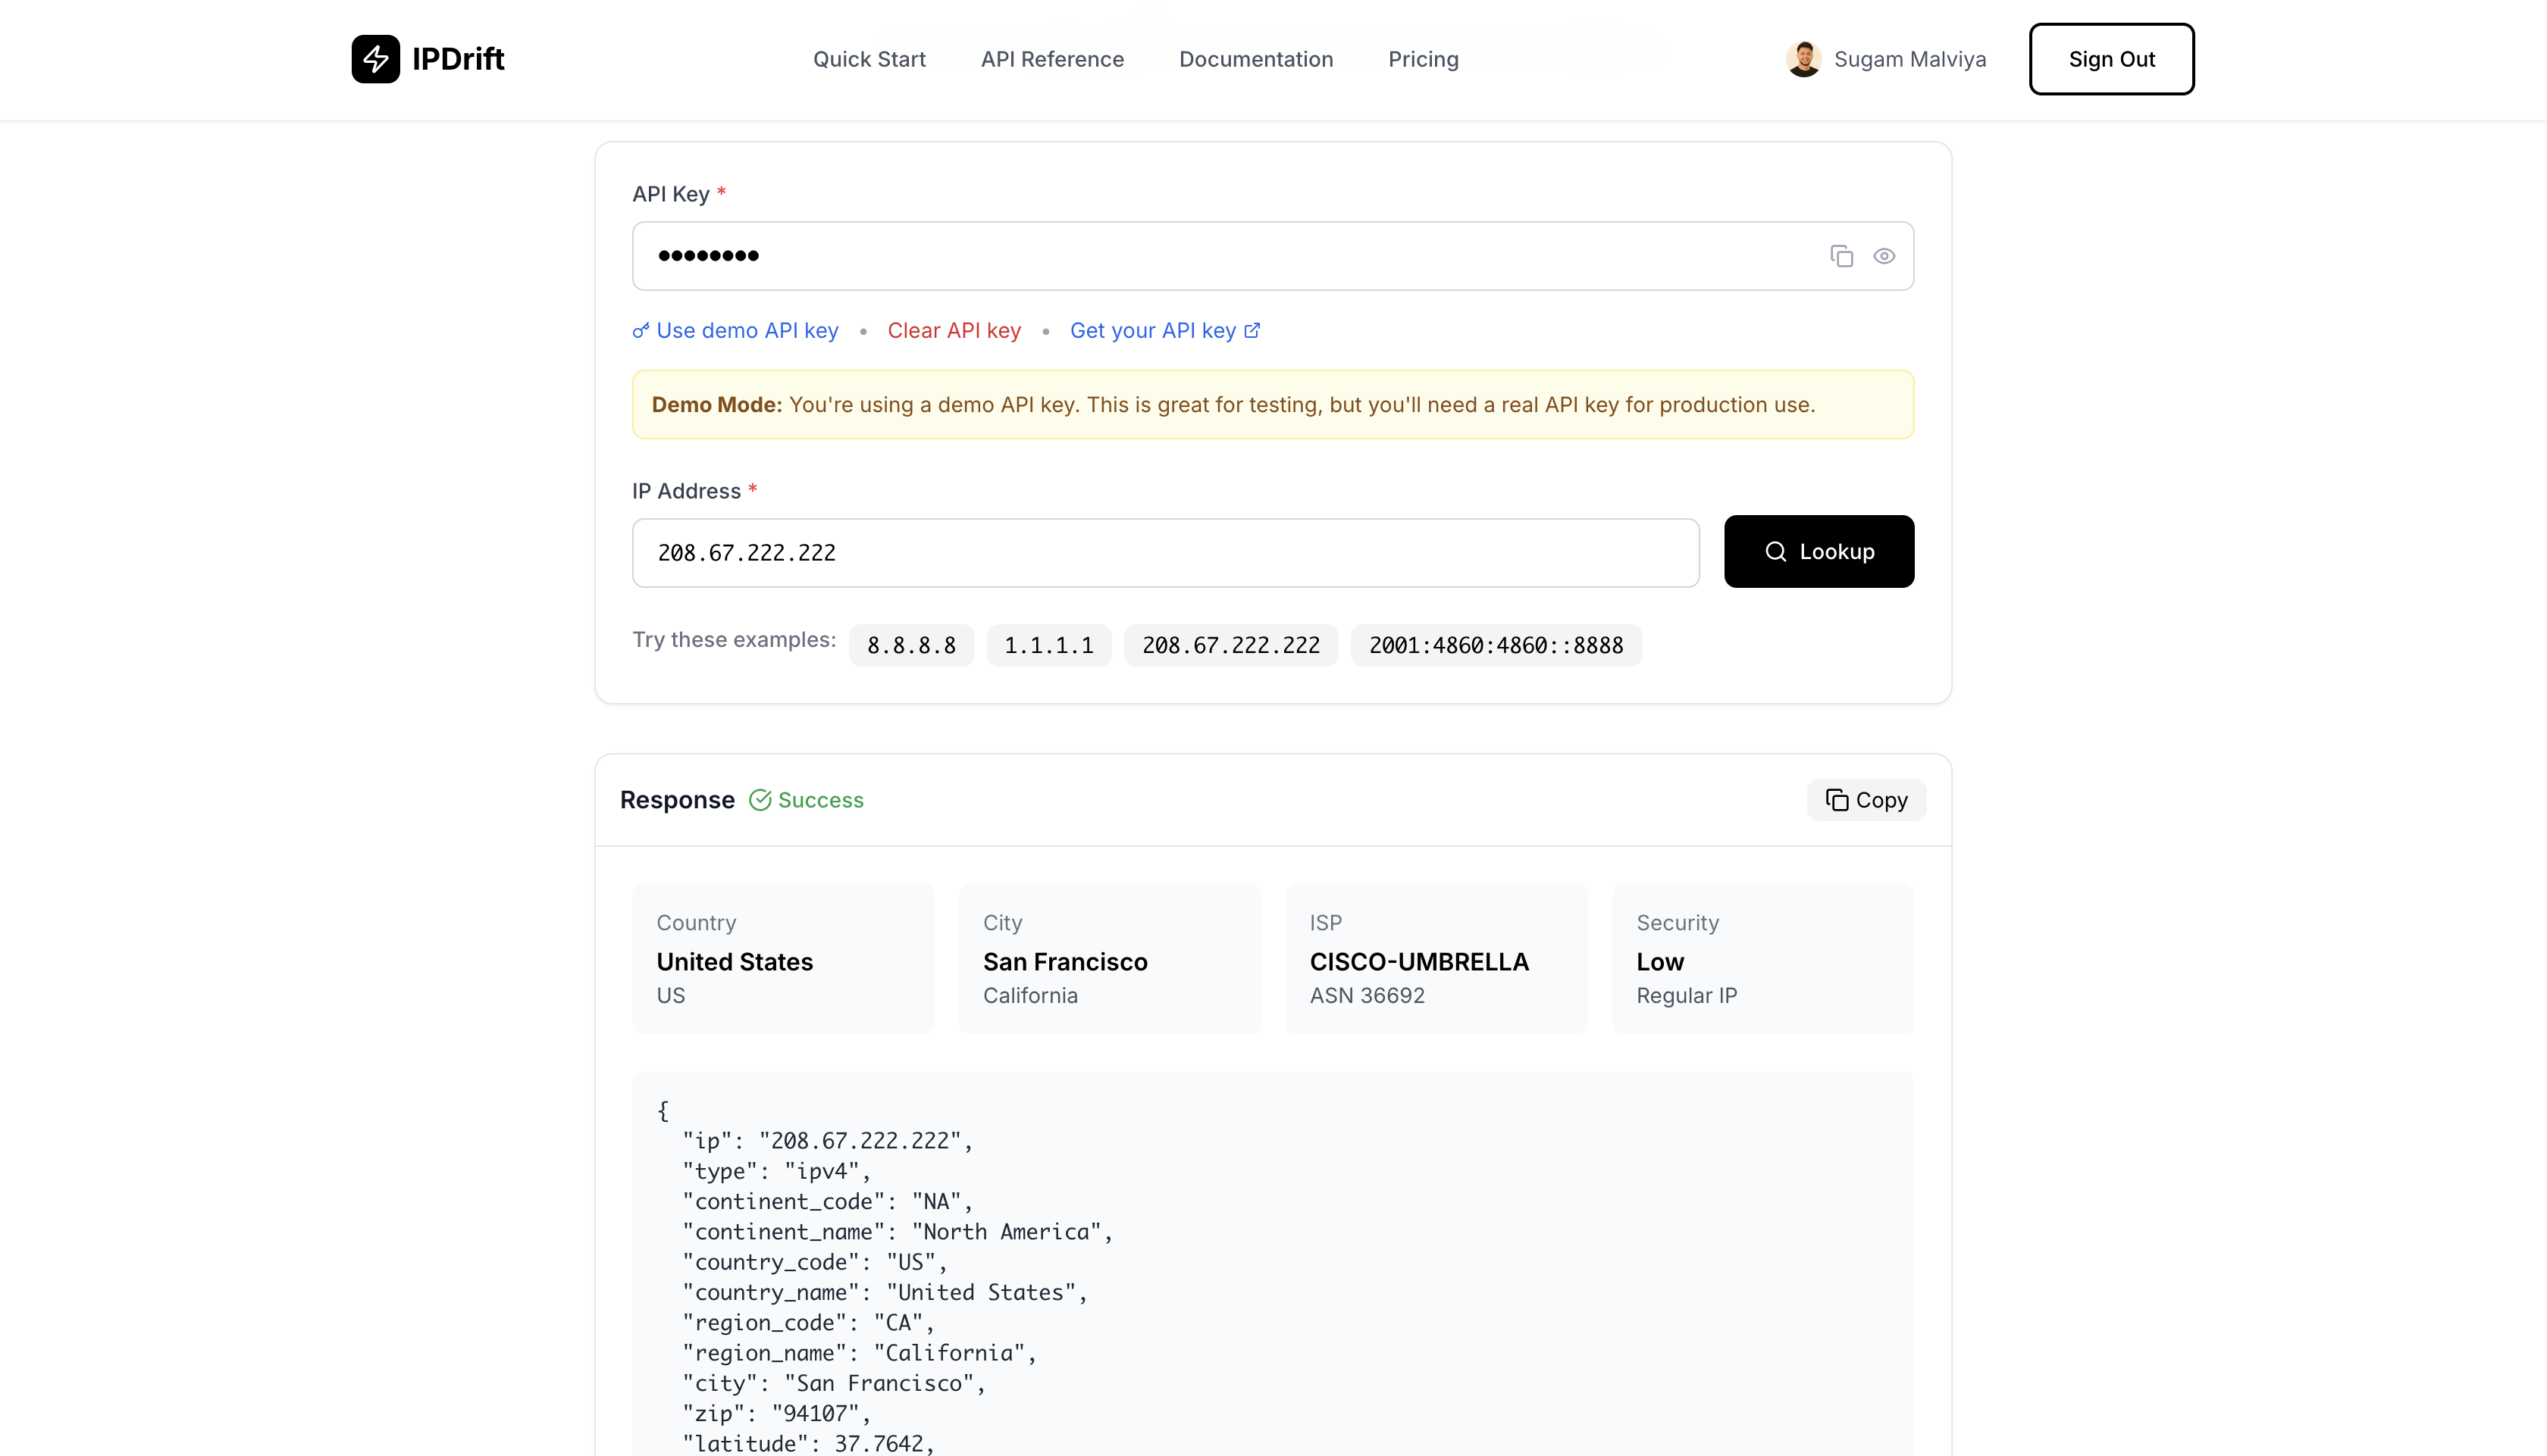Viewport: 2547px width, 1456px height.
Task: Pick the 2001:4860:4860::8888 IPv6 example
Action: [1495, 645]
